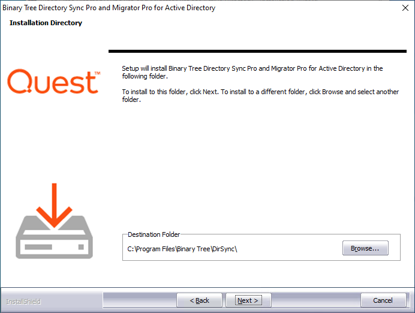Click the TM trademark symbol beside Quest
Screen dimensions: 415x313
[97, 73]
